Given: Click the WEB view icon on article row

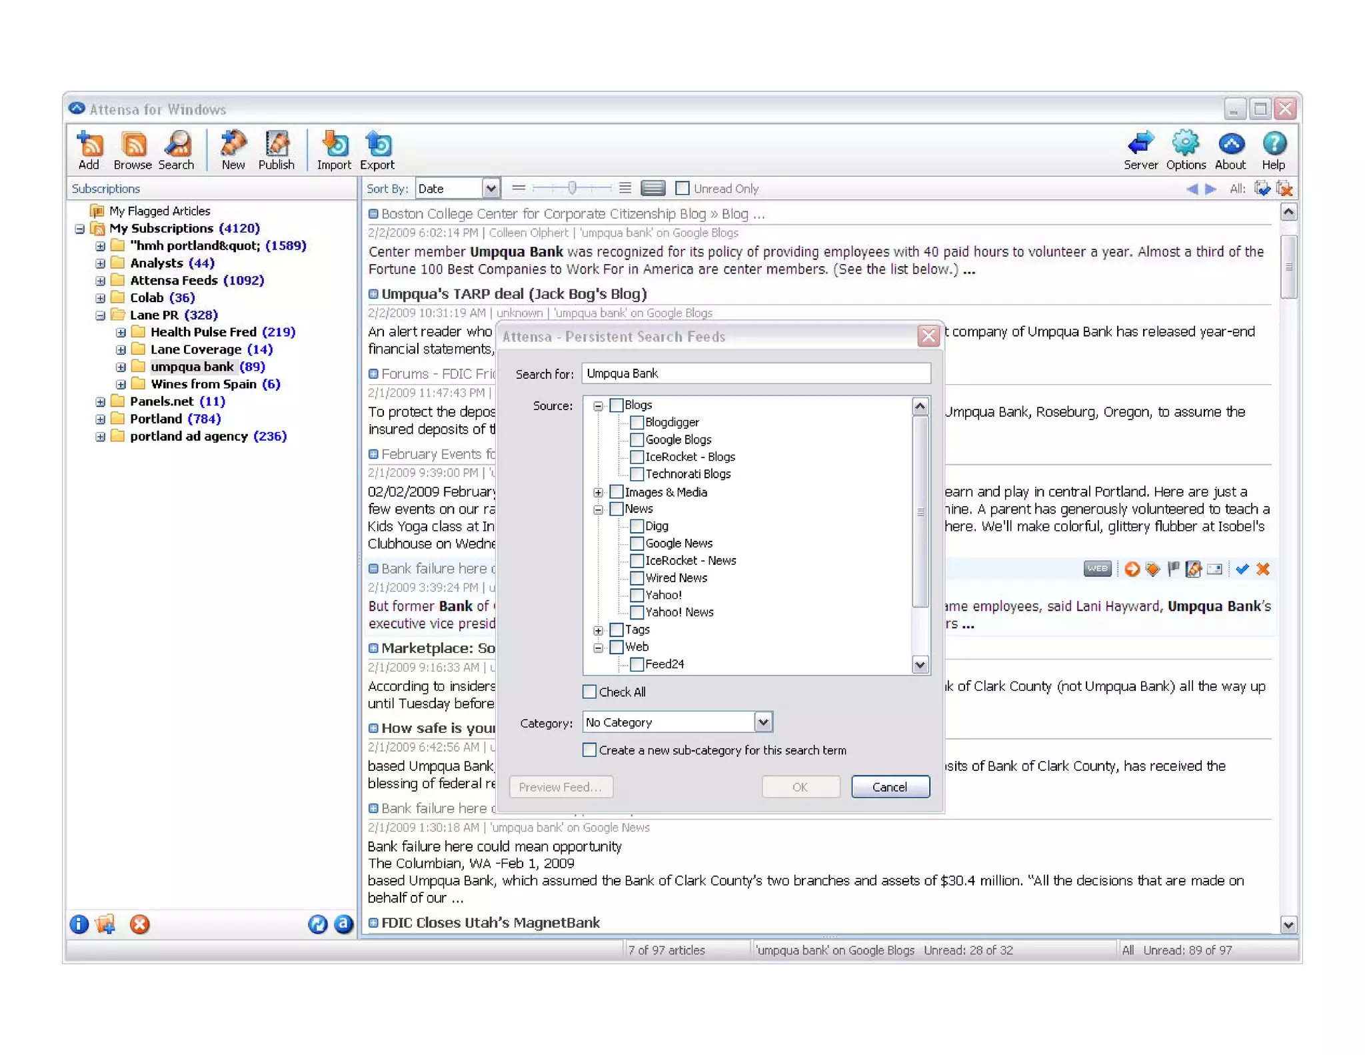Looking at the screenshot, I should pyautogui.click(x=1097, y=569).
